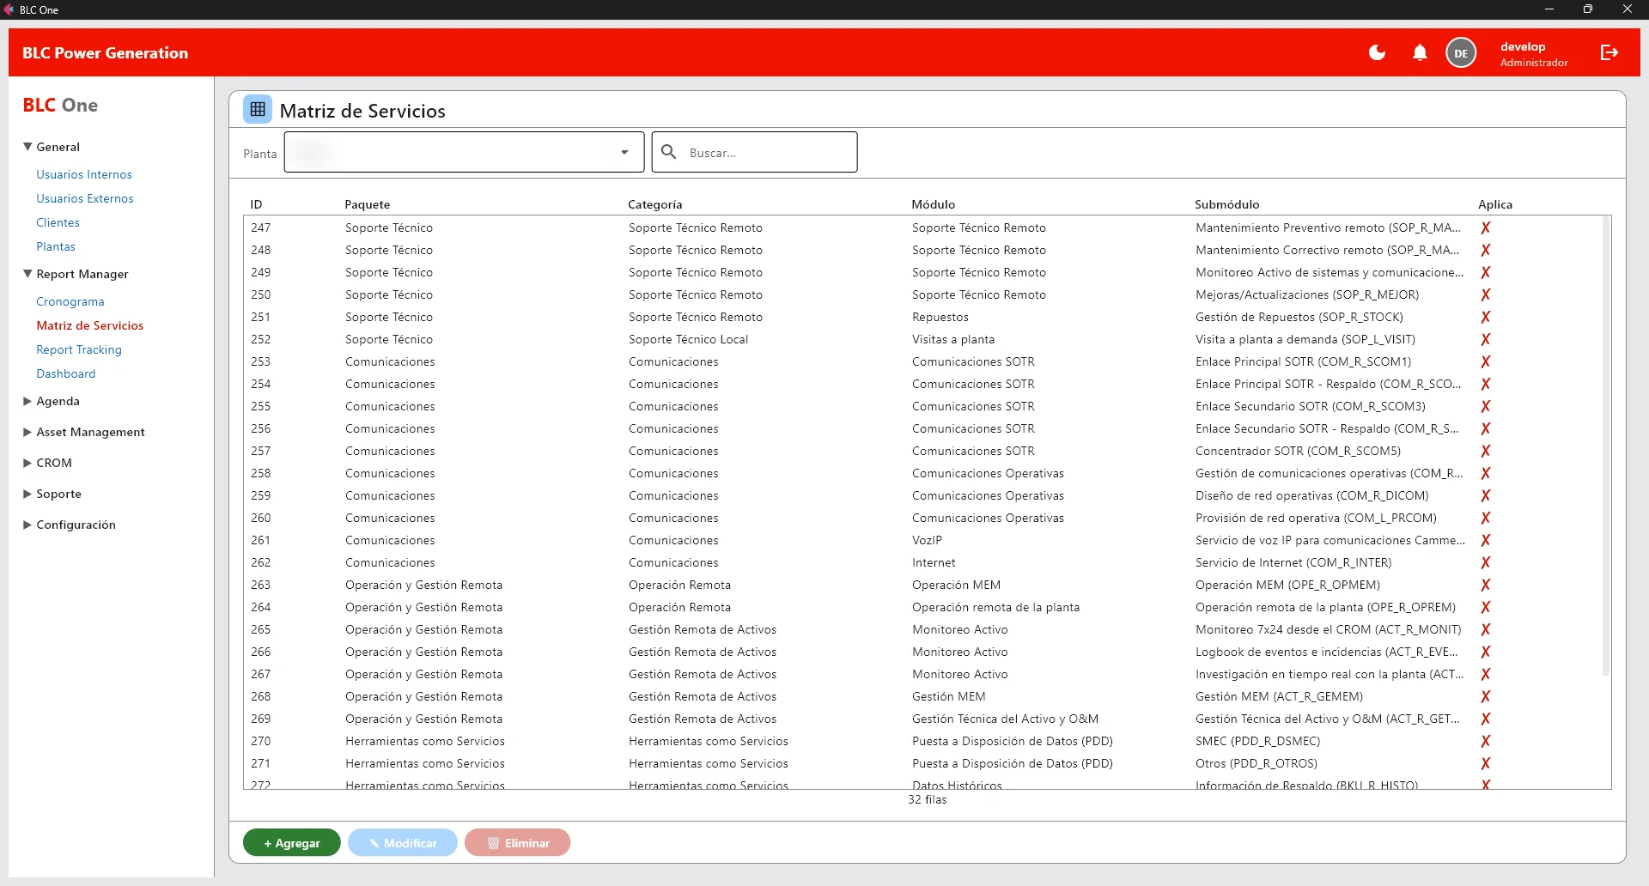Click the table vertical scrollbar
Viewport: 1649px width, 886px height.
1605,446
